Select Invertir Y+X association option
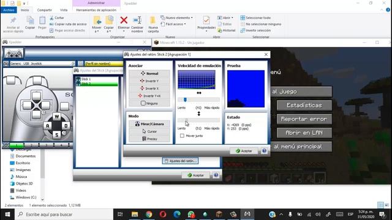 point(149,96)
